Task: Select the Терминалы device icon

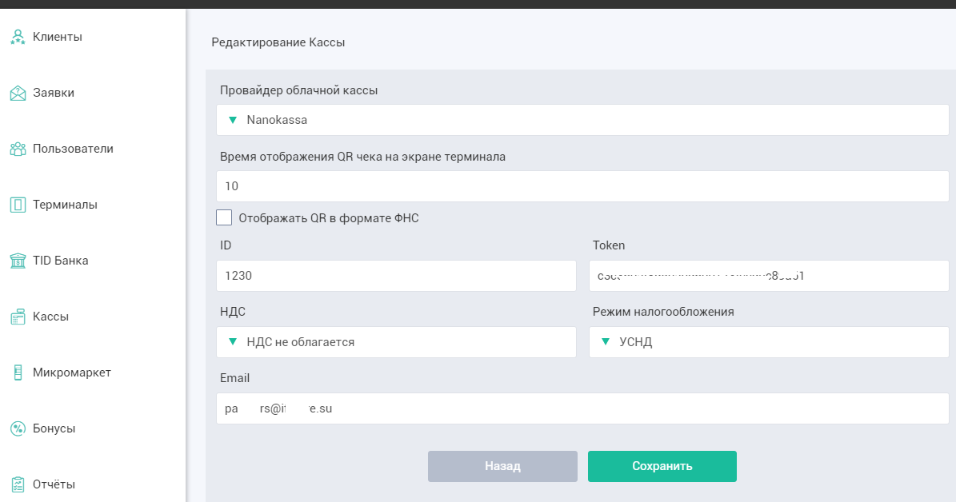Action: pyautogui.click(x=18, y=205)
